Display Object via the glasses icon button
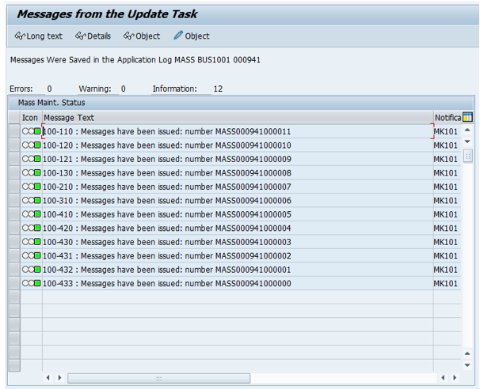This screenshot has width=480, height=389. click(142, 36)
